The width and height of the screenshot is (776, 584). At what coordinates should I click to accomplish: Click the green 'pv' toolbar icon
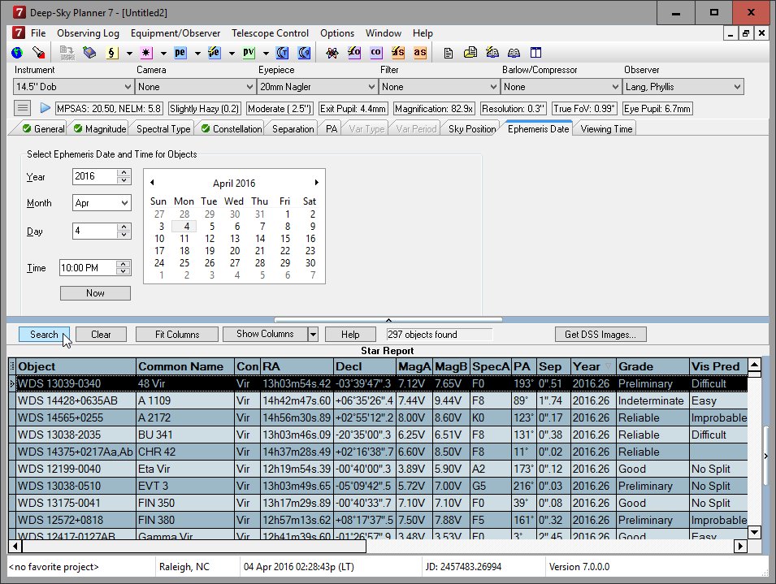pyautogui.click(x=249, y=53)
